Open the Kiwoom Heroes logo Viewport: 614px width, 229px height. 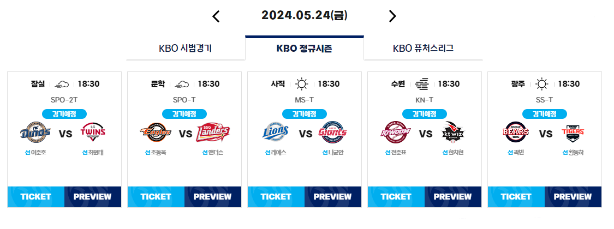(396, 133)
